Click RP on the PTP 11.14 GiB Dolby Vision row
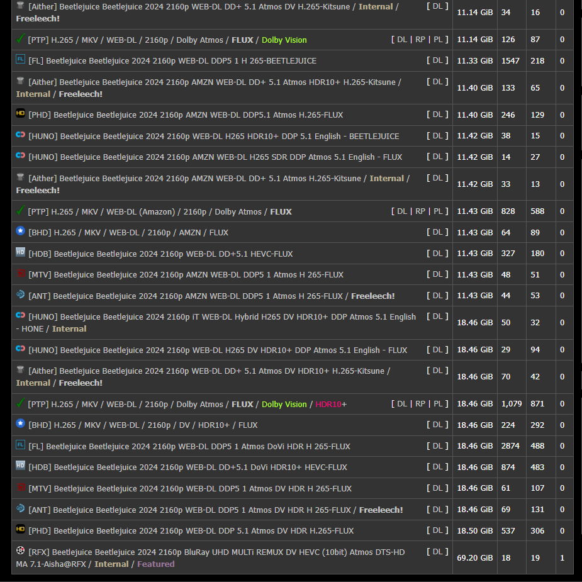 [420, 40]
